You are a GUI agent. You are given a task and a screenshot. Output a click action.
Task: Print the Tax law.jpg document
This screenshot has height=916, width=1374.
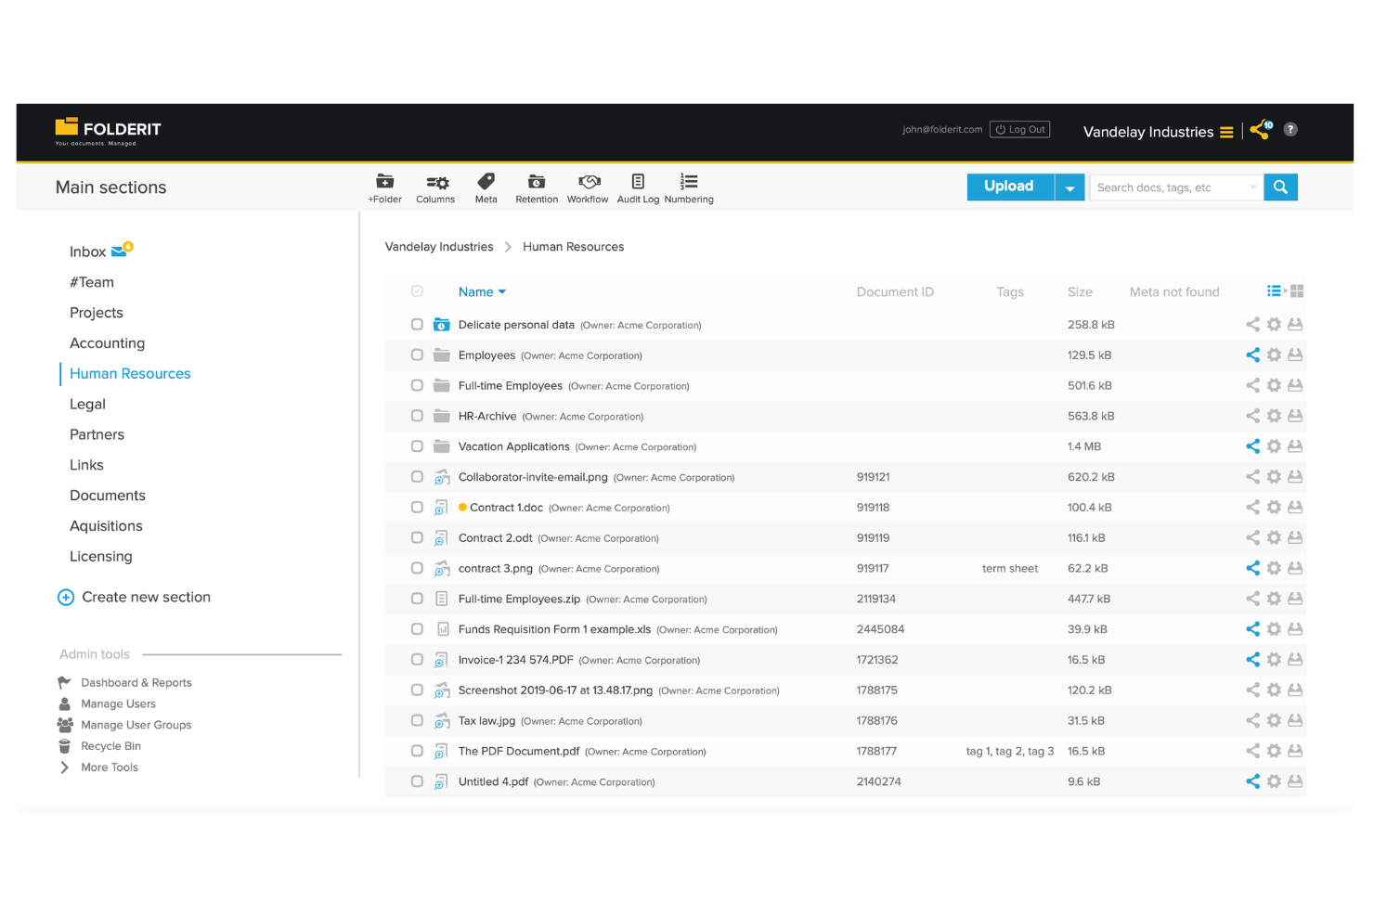point(1296,720)
